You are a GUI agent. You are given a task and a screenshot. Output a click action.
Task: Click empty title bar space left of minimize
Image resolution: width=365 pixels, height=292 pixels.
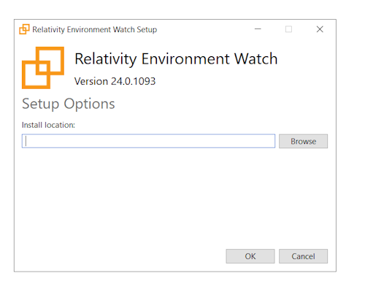[204, 29]
